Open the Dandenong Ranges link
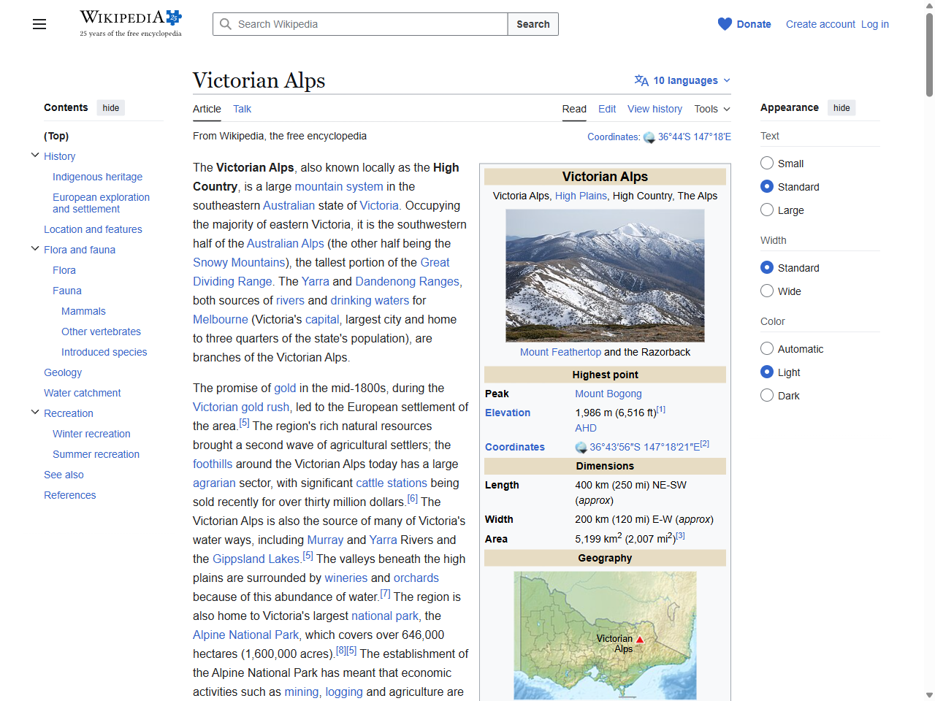The width and height of the screenshot is (935, 701). (x=407, y=281)
